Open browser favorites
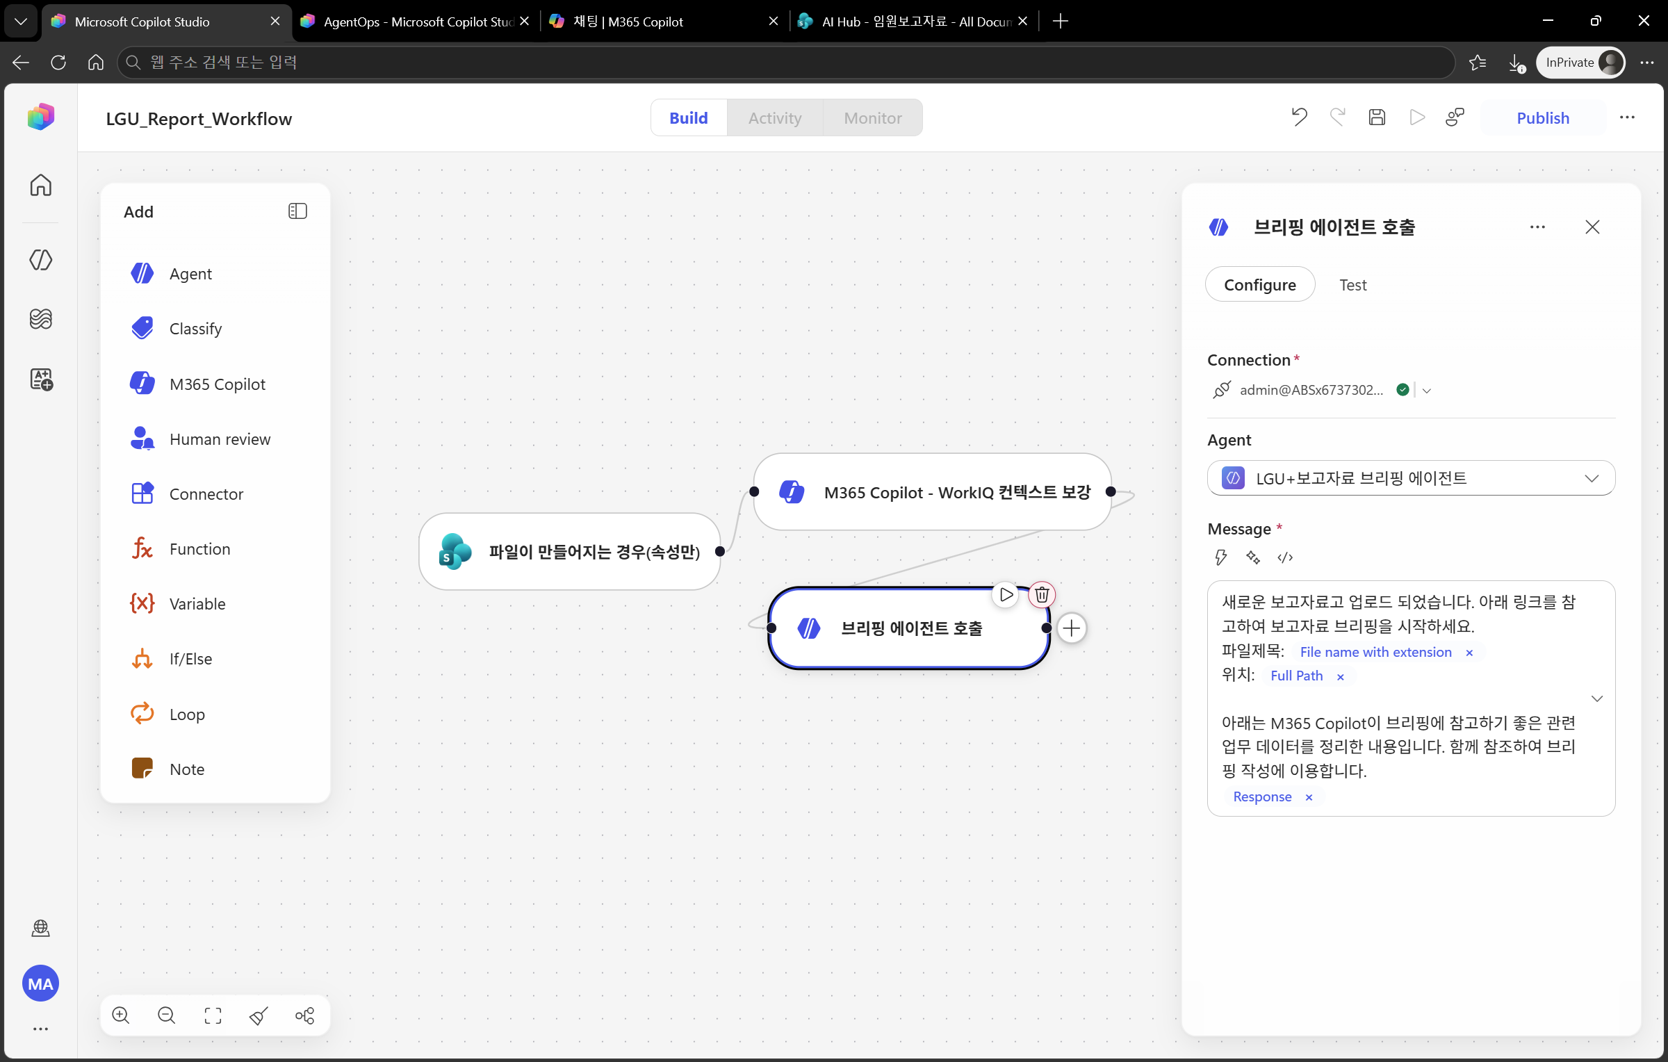 tap(1478, 63)
